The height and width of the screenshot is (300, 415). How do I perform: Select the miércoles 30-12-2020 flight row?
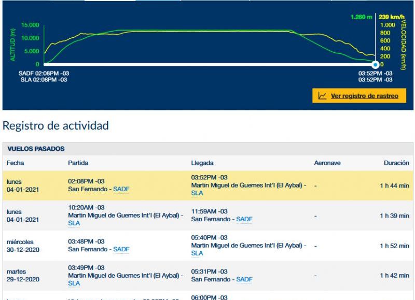coord(208,246)
